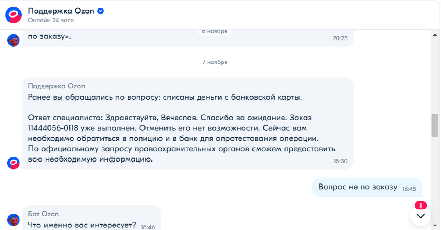Click the sender name «Бот Ozon»
This screenshot has width=441, height=230.
pos(43,214)
